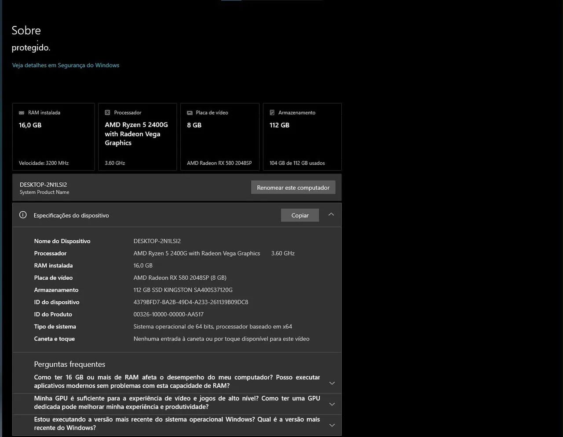The height and width of the screenshot is (437, 563).
Task: Click the Armazenamento drive icon
Action: 272,113
